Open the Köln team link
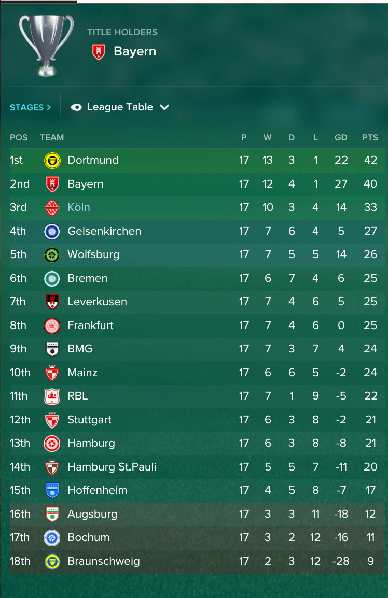The image size is (388, 598). [x=79, y=207]
